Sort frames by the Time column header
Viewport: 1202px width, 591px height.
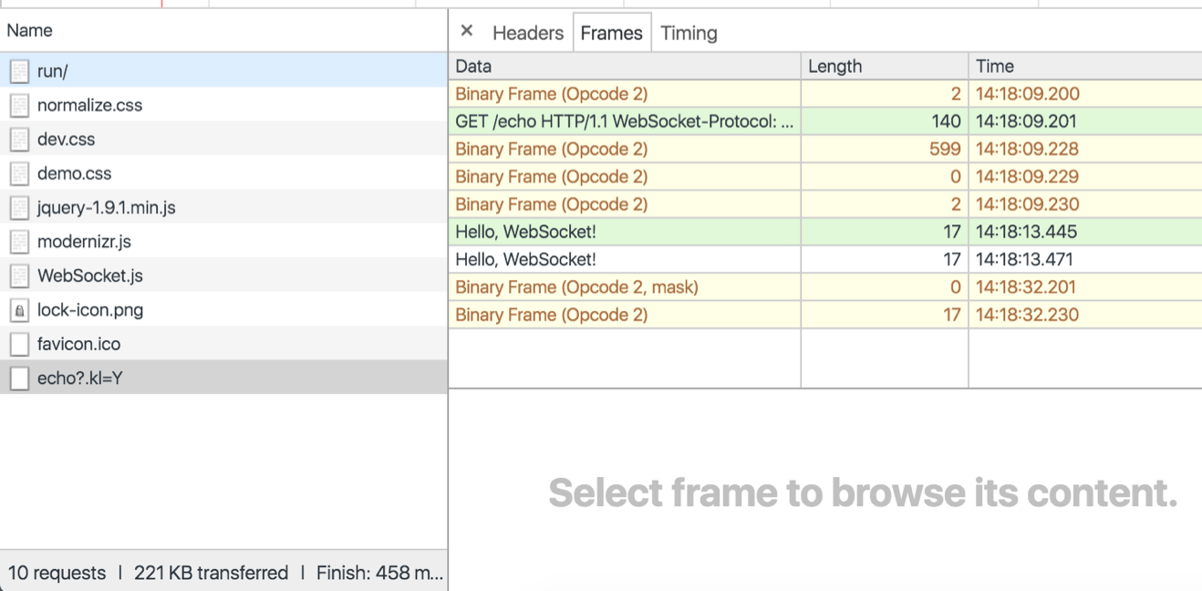click(994, 66)
